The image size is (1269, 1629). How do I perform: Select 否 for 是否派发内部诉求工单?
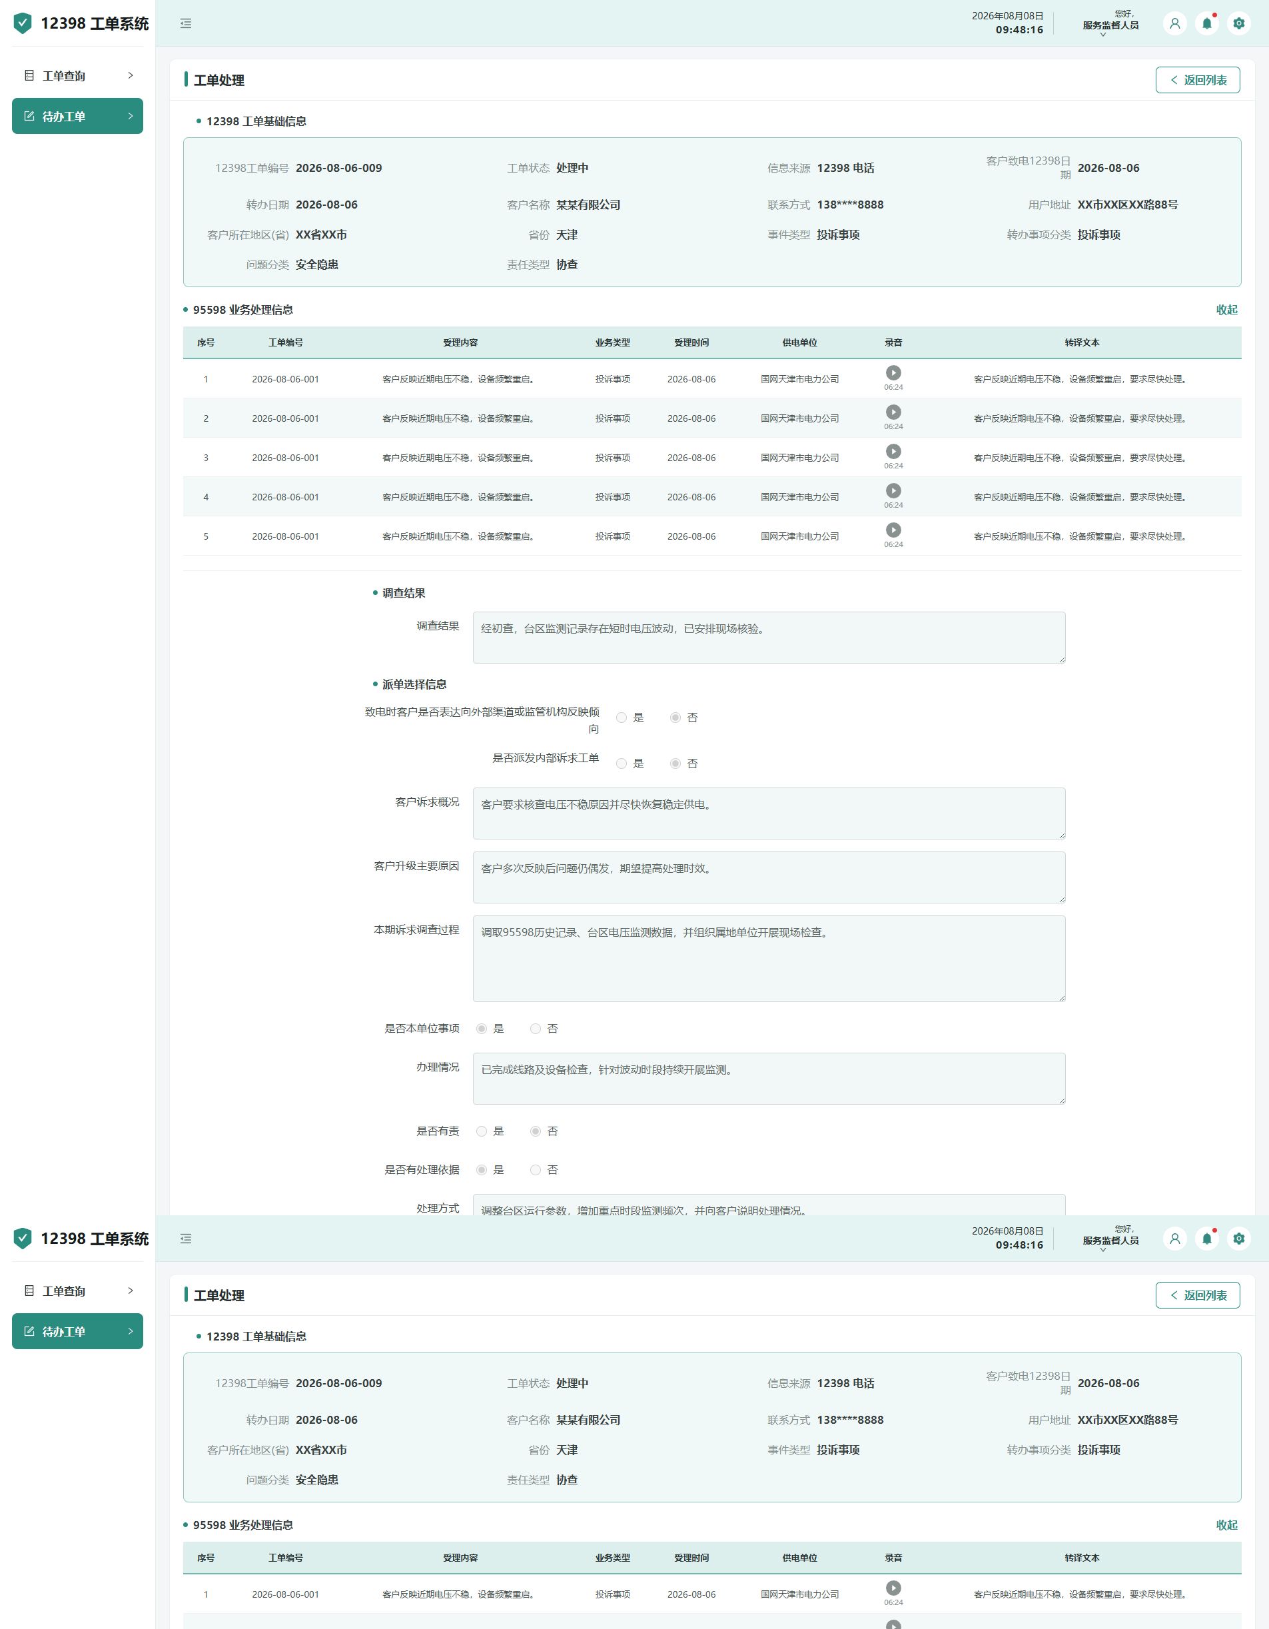pos(675,764)
